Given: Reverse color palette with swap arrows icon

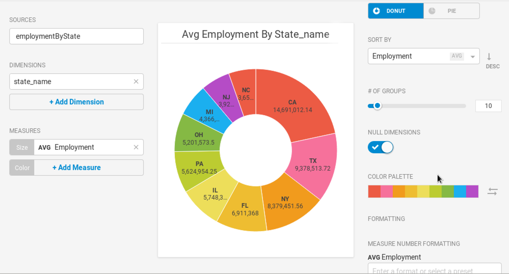Looking at the screenshot, I should pyautogui.click(x=493, y=191).
